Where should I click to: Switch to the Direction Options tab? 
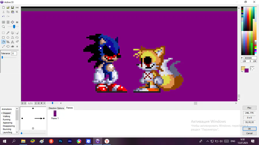click(56, 108)
